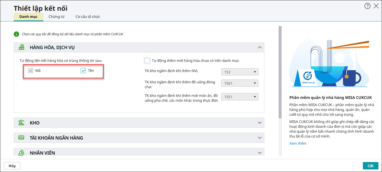Click the Hàng hóa, dịch vụ section icon
Screen dimensions: 382x172
[21, 47]
